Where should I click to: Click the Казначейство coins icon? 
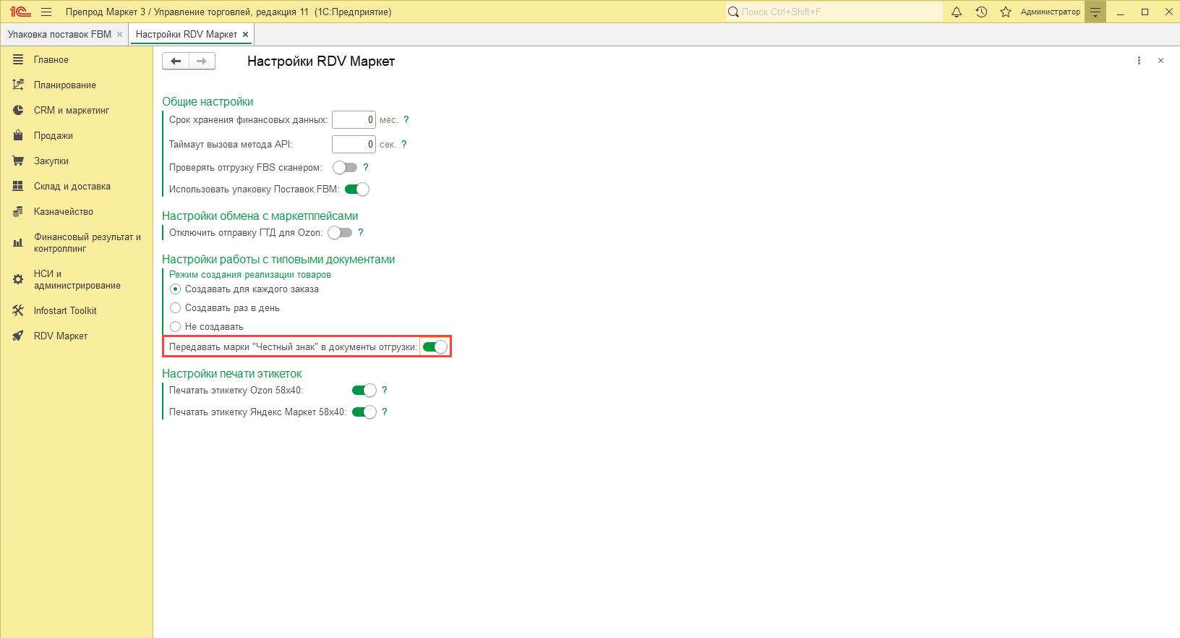(x=18, y=211)
